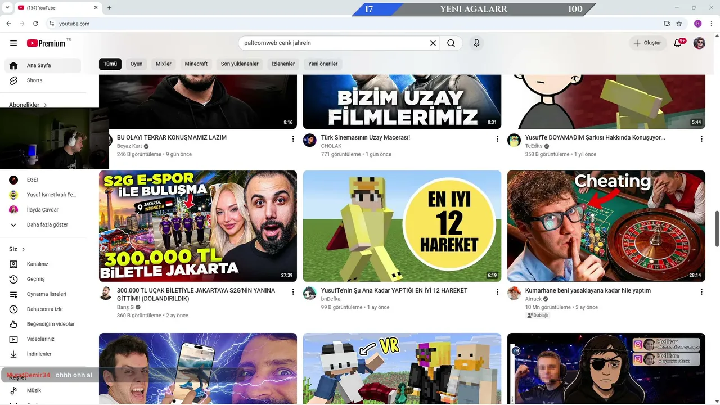The height and width of the screenshot is (405, 720).
Task: Open the CHOLAK channel link
Action: [331, 146]
